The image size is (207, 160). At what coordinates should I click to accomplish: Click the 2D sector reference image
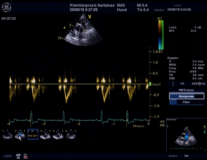[83, 30]
